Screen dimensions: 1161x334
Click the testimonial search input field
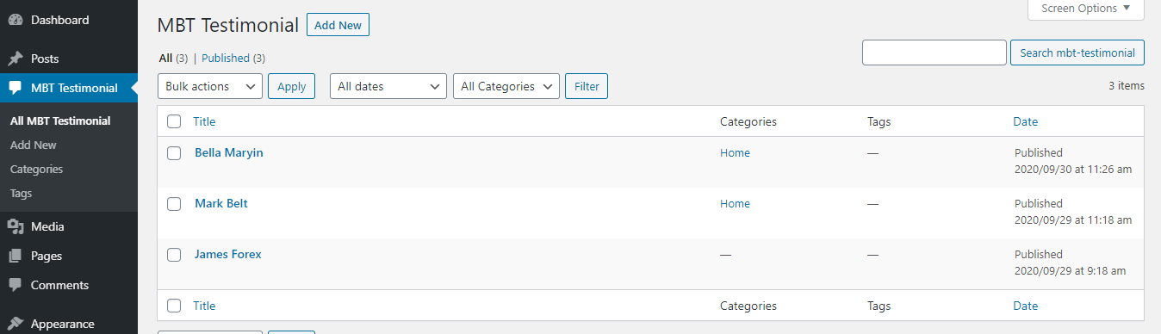[x=934, y=53]
